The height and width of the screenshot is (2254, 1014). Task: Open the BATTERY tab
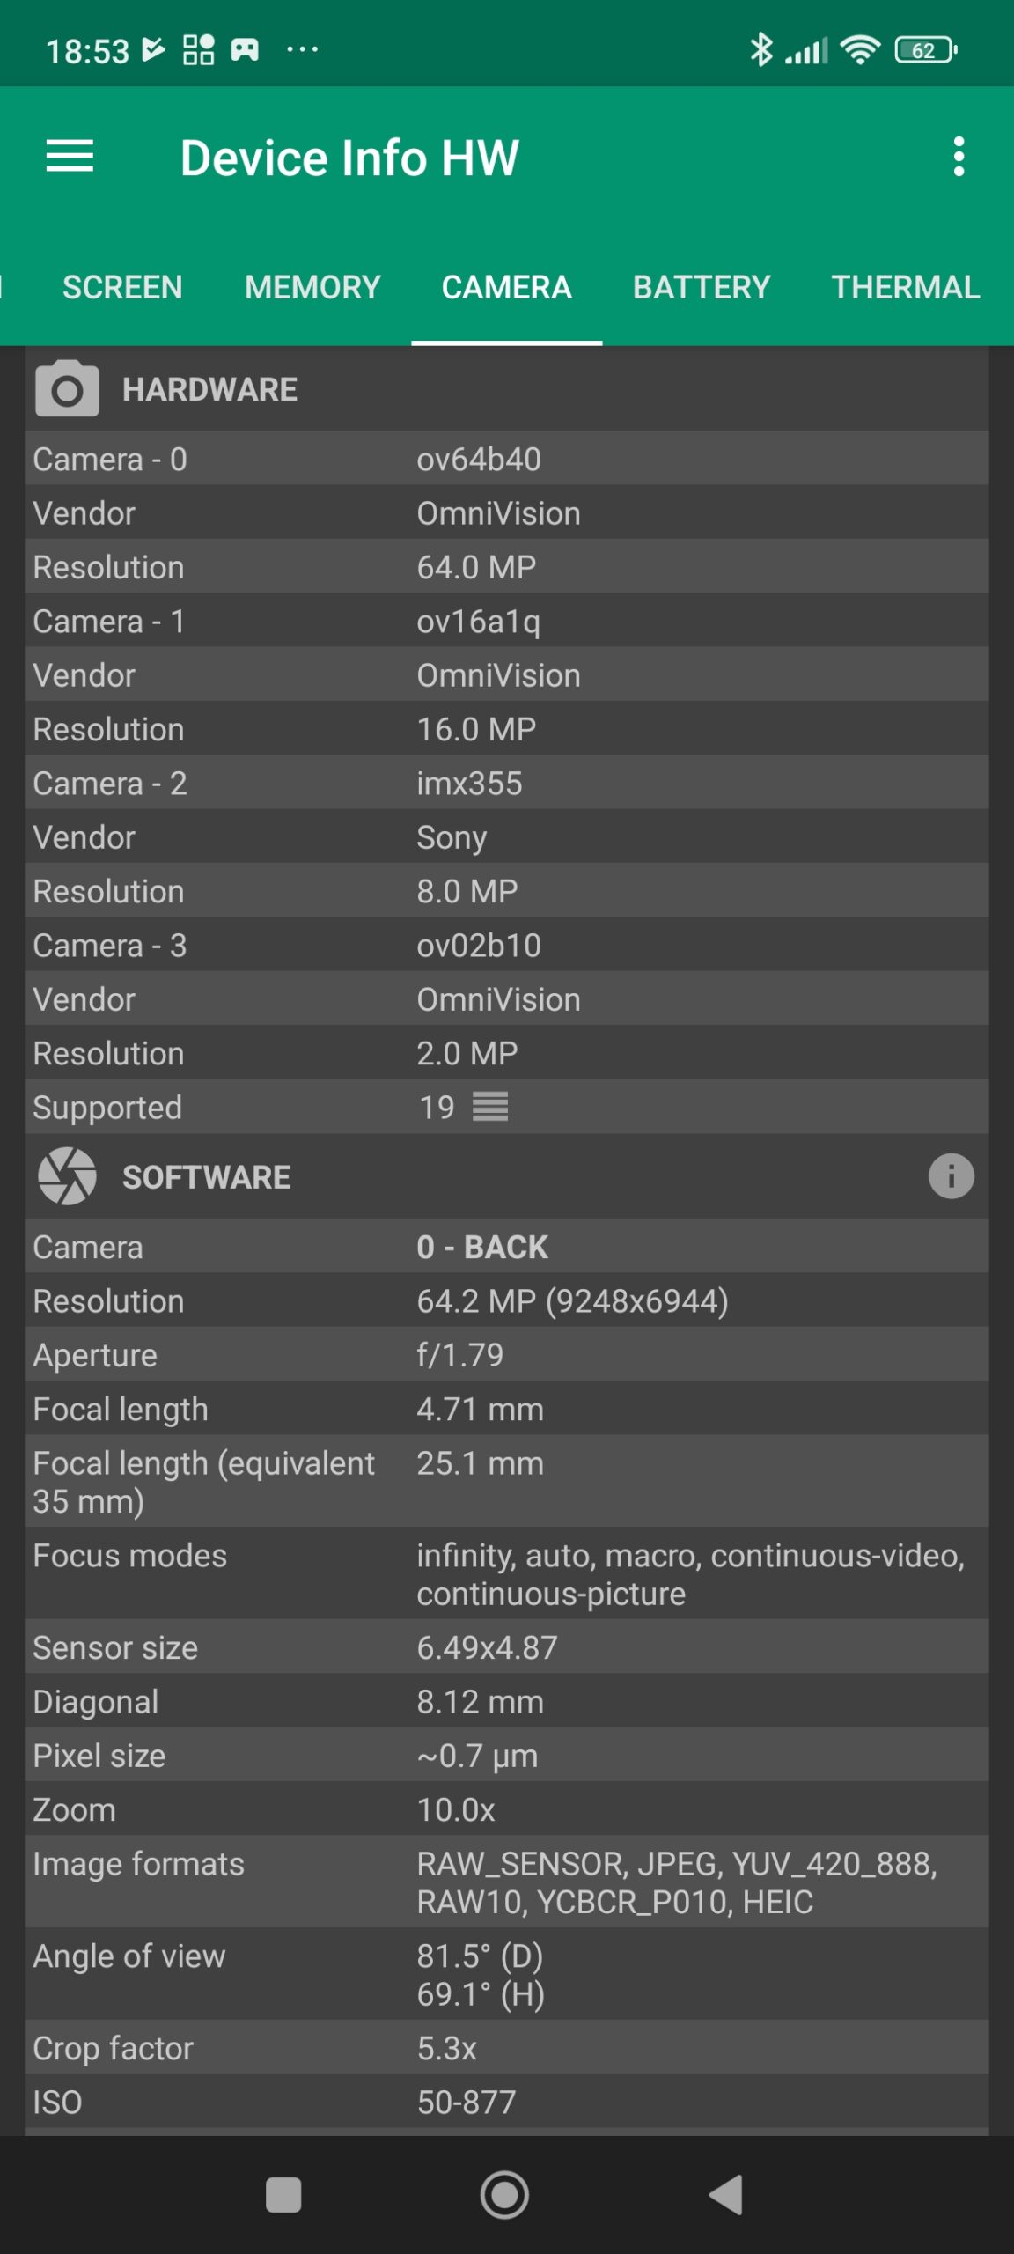click(x=702, y=287)
